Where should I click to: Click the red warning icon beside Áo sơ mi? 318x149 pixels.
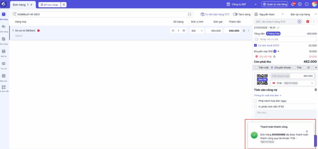coord(38,31)
